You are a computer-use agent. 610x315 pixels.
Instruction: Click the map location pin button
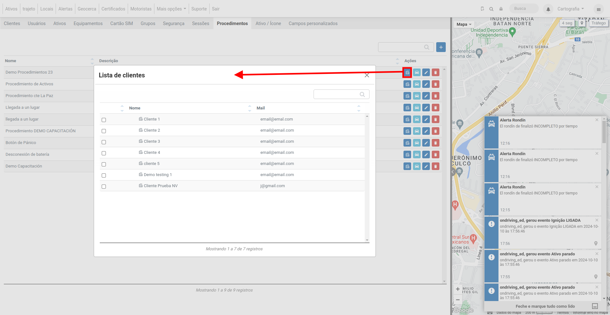pos(582,23)
